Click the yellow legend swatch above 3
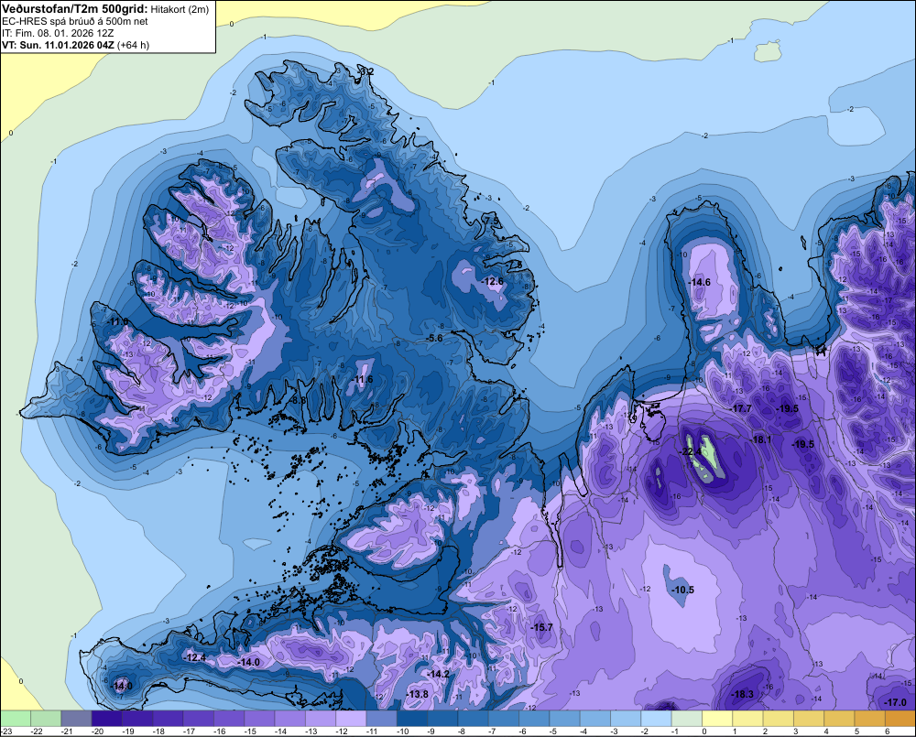 809,719
